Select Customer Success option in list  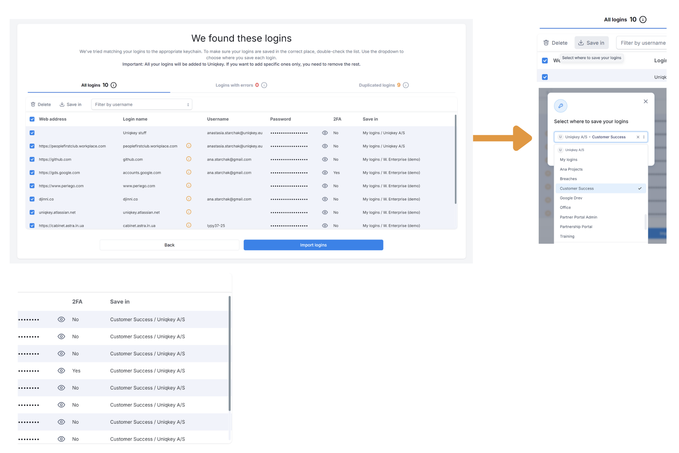pos(601,188)
